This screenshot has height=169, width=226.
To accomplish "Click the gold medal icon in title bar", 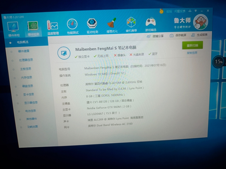I will pos(161,11).
